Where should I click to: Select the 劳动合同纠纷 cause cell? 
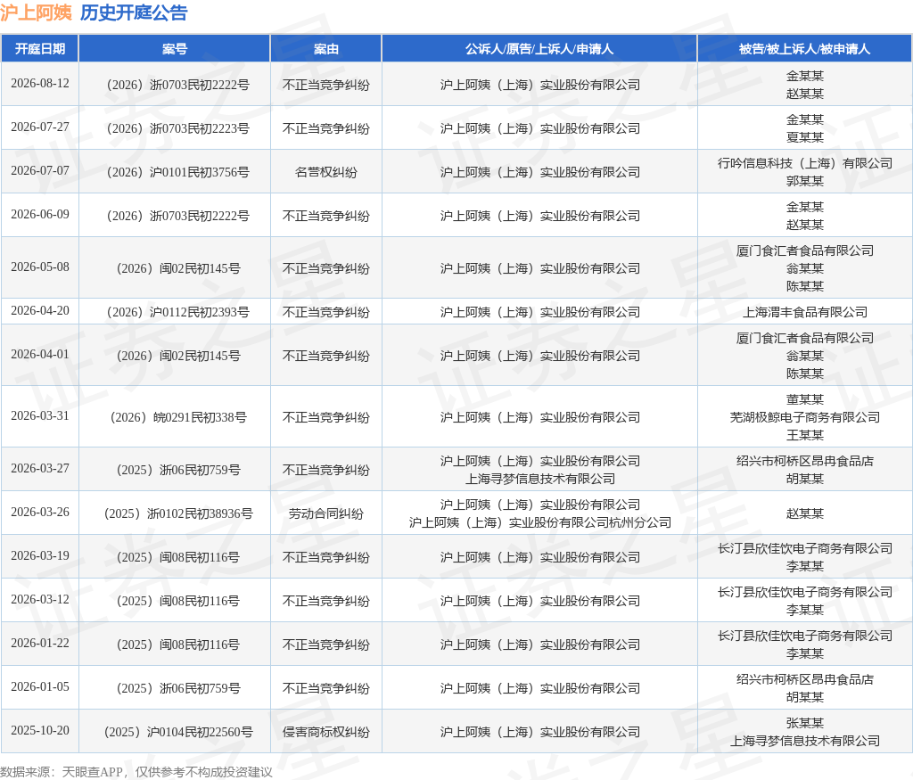click(x=326, y=513)
